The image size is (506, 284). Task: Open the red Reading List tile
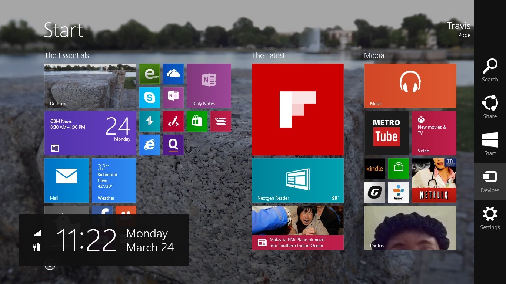221,121
